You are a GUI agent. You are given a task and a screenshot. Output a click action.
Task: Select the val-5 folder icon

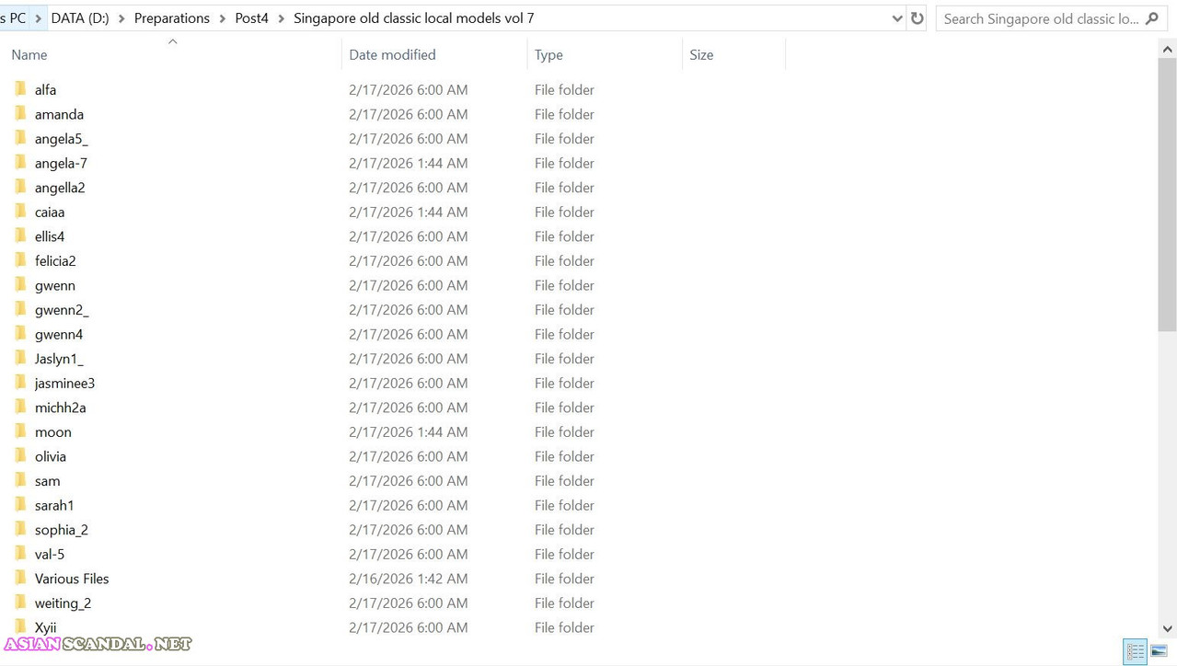(20, 554)
